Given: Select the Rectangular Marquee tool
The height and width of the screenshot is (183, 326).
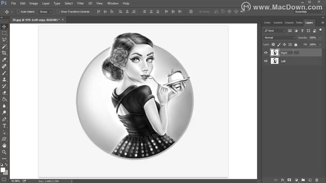Looking at the screenshot, I should pos(4,33).
